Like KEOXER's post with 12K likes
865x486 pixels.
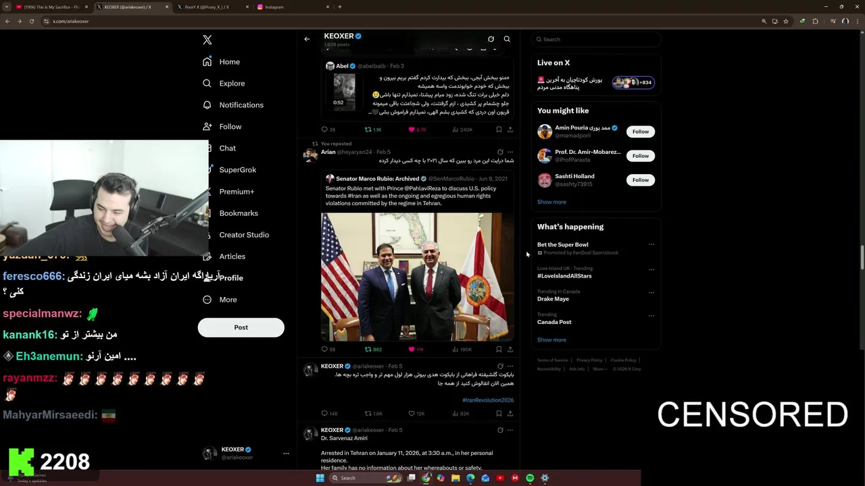416,414
